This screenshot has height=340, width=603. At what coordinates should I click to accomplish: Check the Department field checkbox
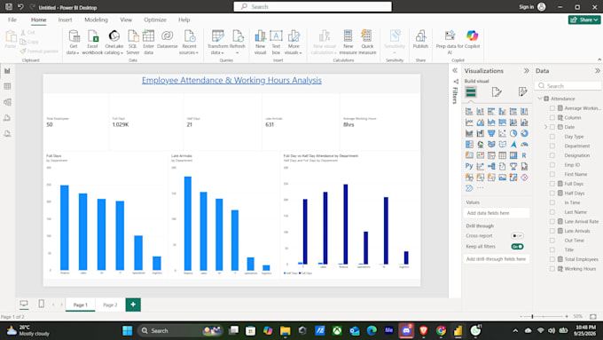(552, 146)
